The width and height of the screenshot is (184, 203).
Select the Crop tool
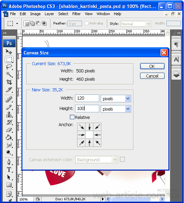tap(9, 82)
